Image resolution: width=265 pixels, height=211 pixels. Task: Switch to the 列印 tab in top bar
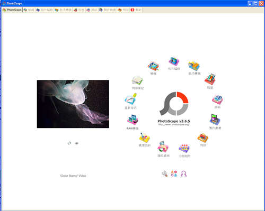point(123,10)
